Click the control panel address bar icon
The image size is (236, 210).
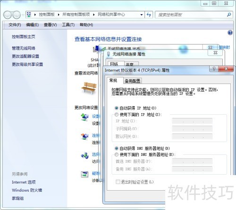pyautogui.click(x=29, y=15)
